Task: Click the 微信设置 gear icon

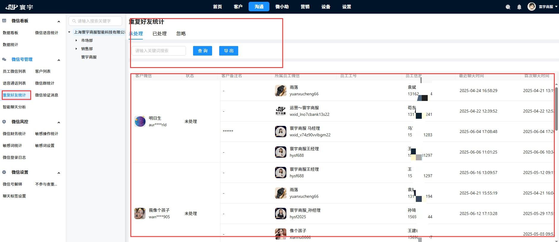Action: [x=4, y=172]
